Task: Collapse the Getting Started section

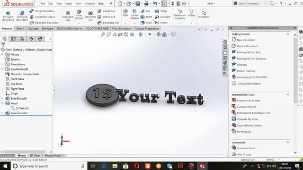Action: pos(287,34)
